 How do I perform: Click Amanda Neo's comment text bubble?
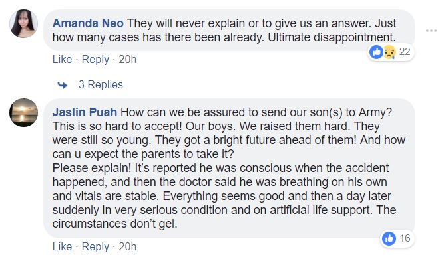(x=229, y=31)
